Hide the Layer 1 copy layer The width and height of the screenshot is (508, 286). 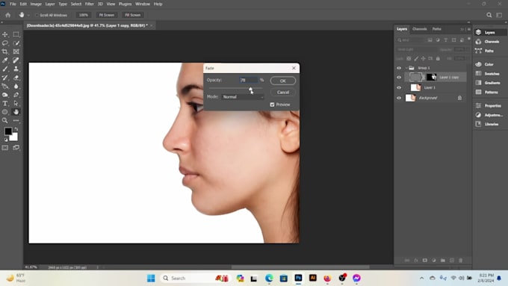(x=399, y=78)
